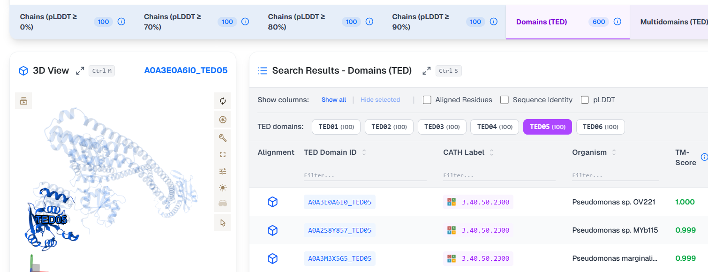Viewport: 708px width, 272px height.
Task: Open CATH label 3.40.50.2300 in marginalis row
Action: (x=485, y=258)
